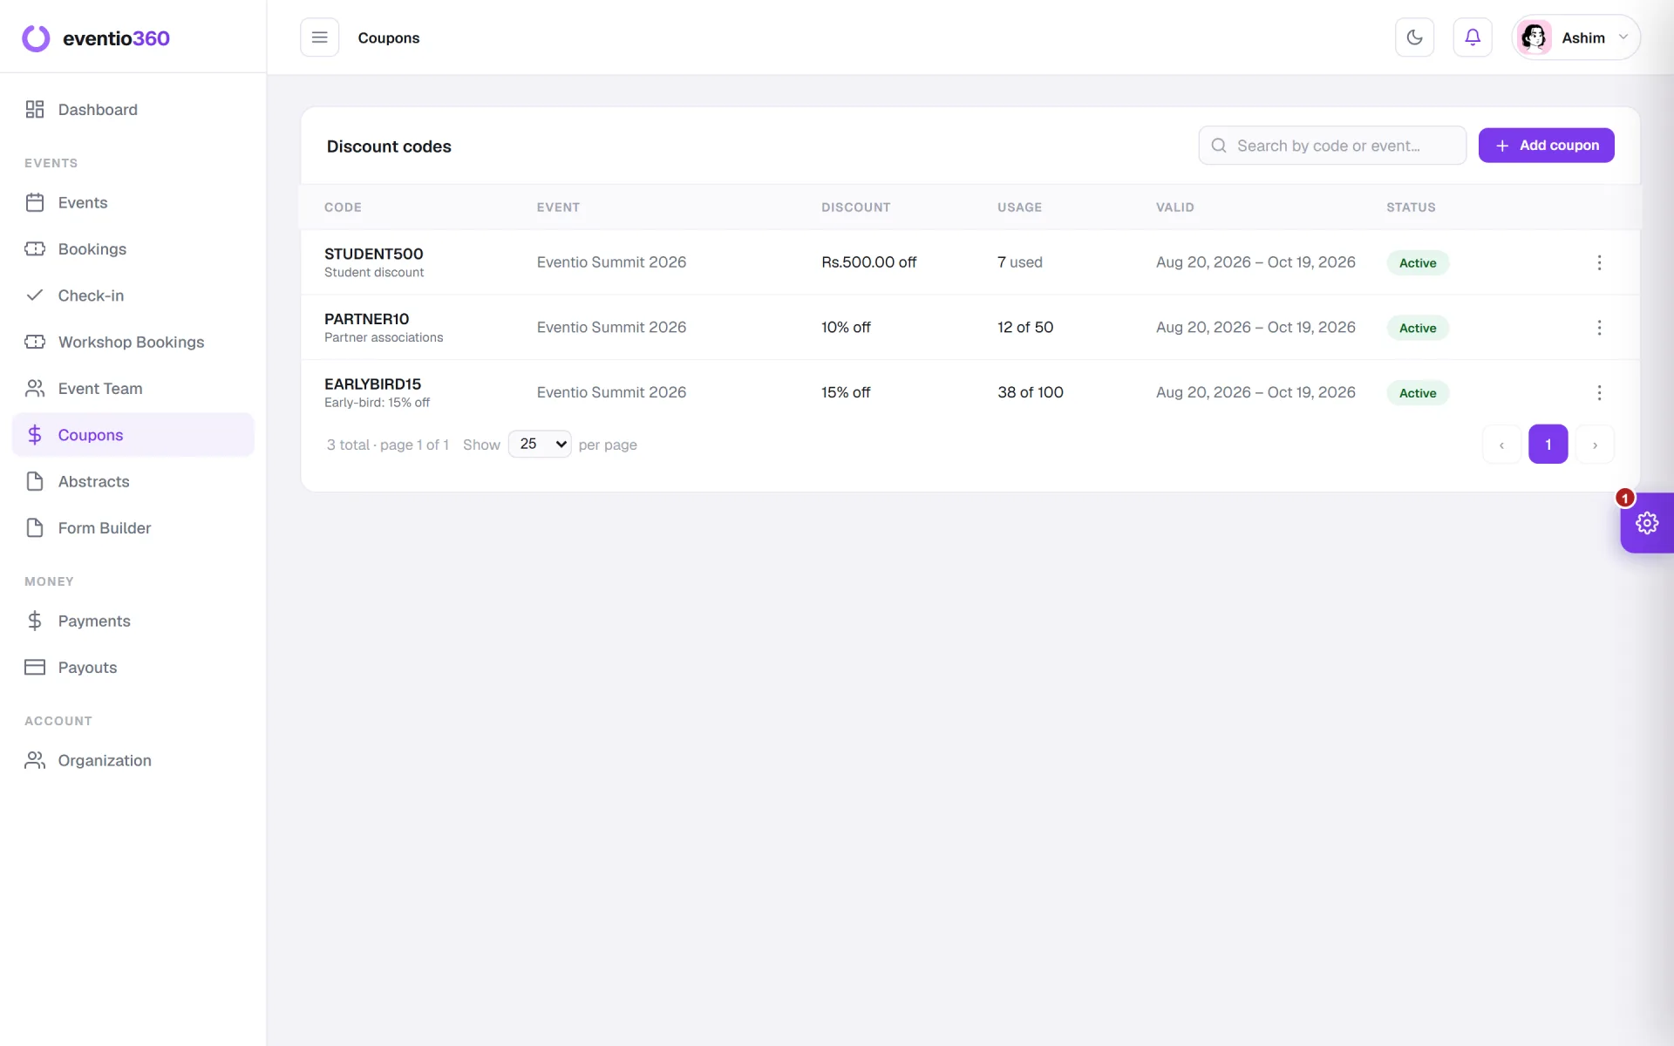Toggle dark mode with the moon icon
Viewport: 1674px width, 1046px height.
[x=1414, y=37]
